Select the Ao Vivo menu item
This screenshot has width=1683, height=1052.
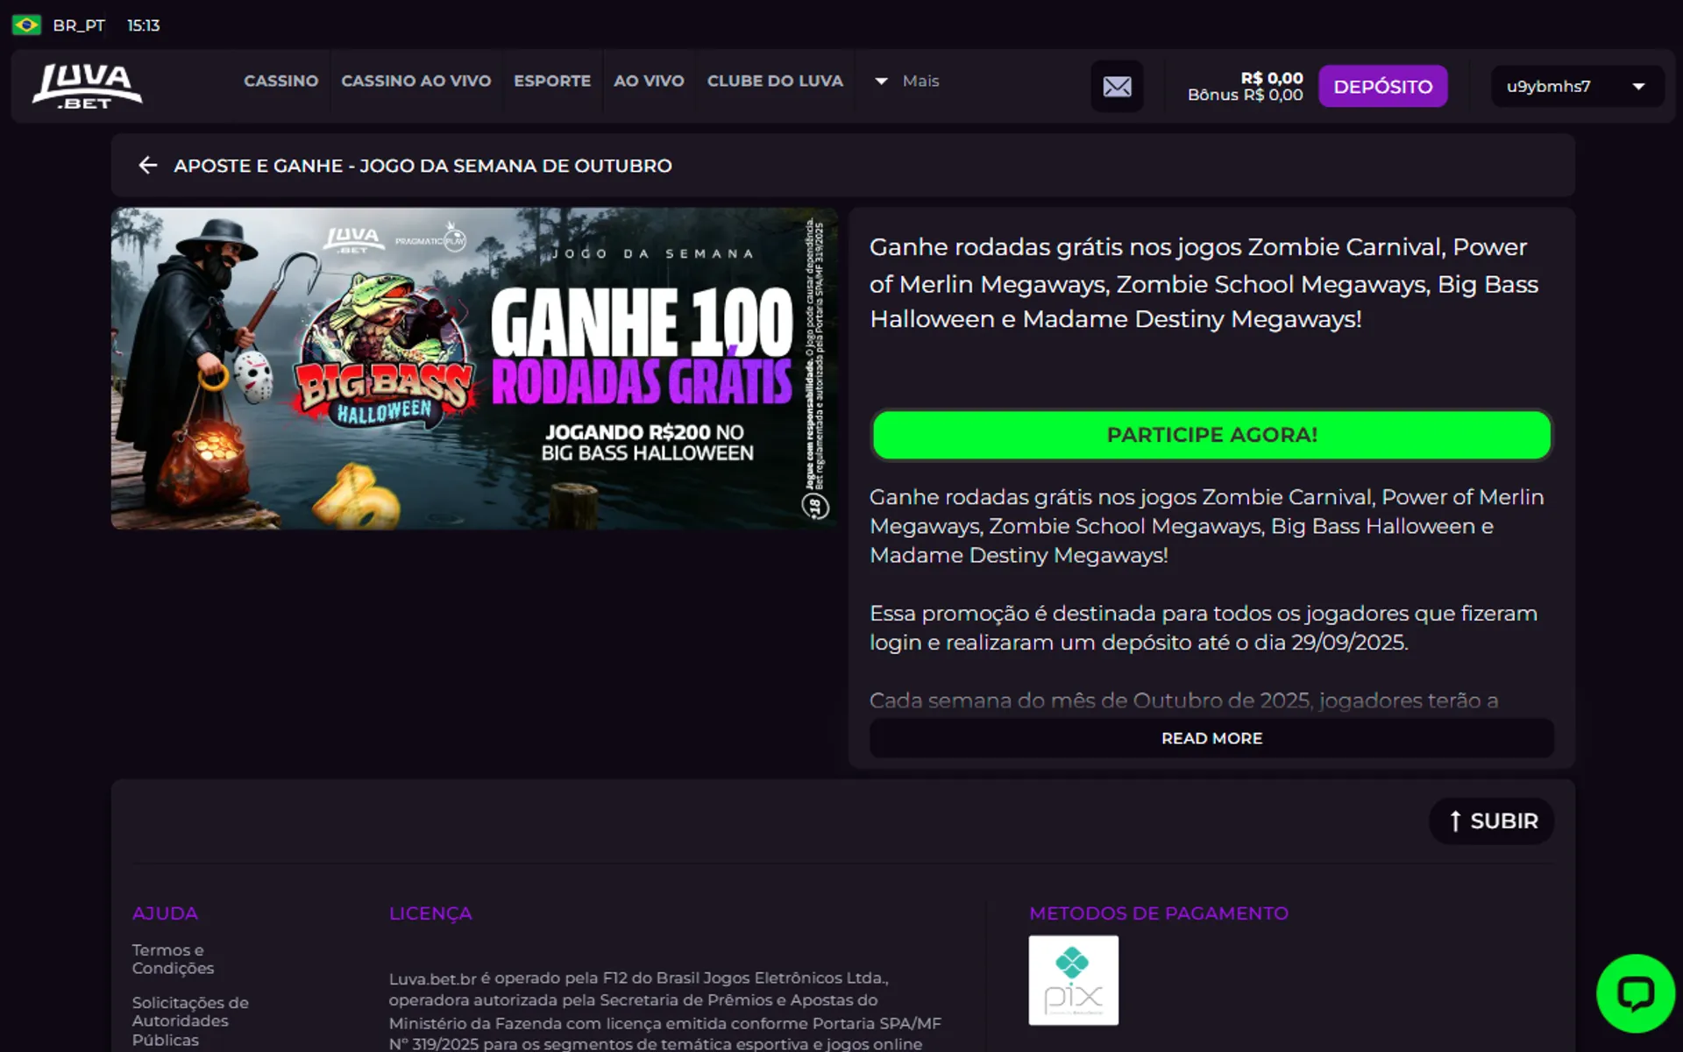(x=649, y=81)
